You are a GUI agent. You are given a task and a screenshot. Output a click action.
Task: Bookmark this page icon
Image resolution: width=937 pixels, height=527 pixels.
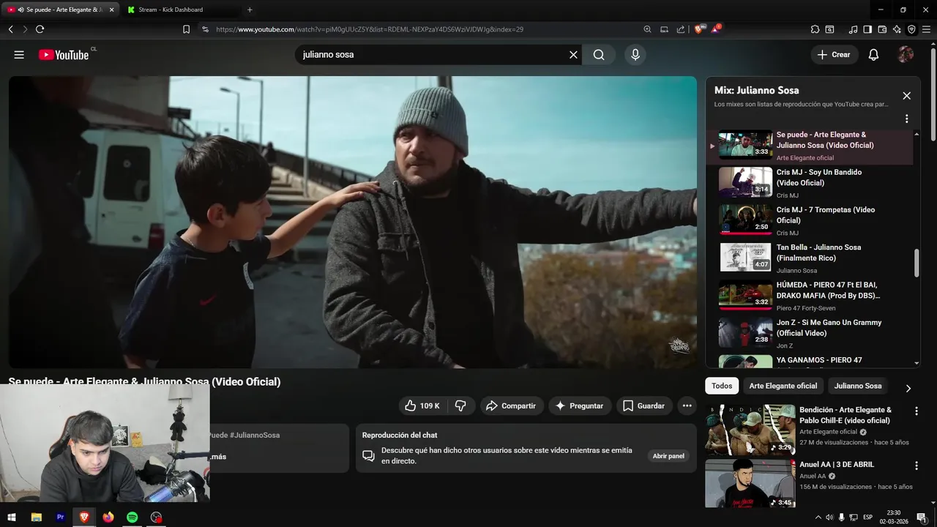(x=186, y=29)
